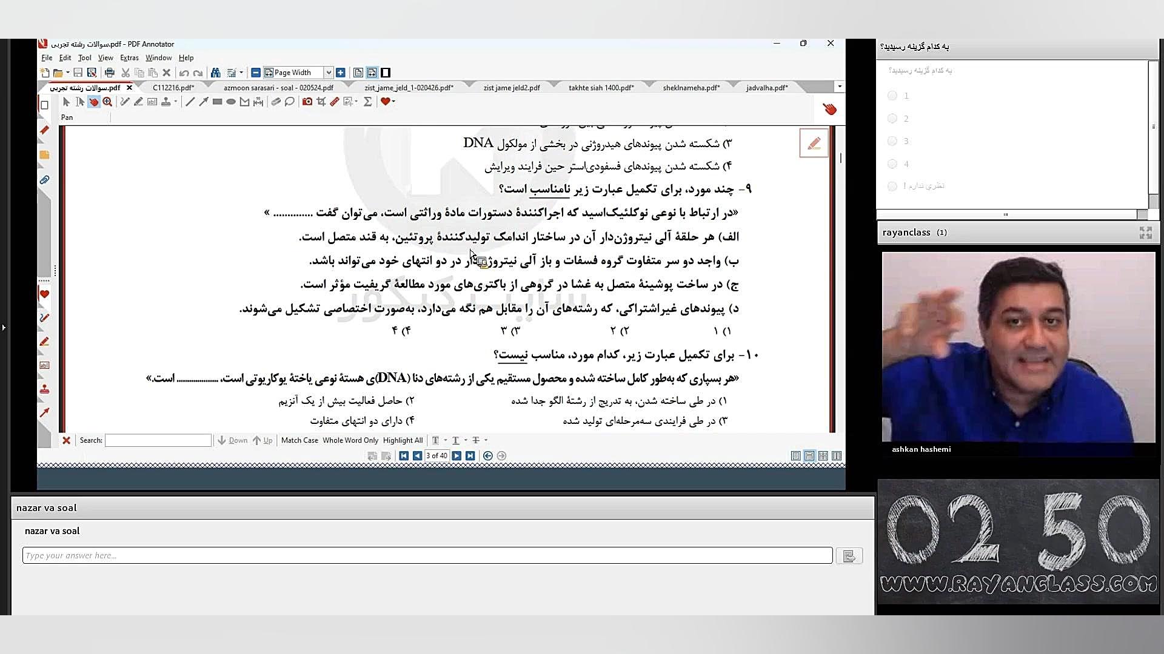The width and height of the screenshot is (1164, 654).
Task: Choose the Select arrow tool
Action: [x=66, y=102]
